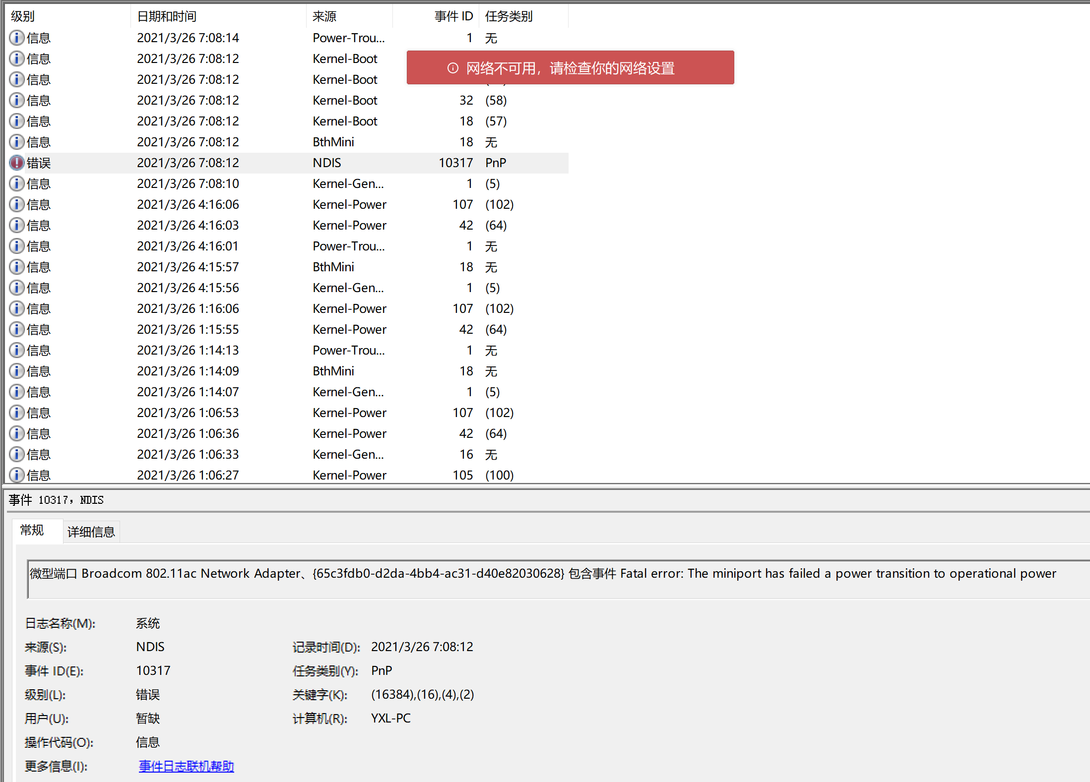The height and width of the screenshot is (782, 1090).
Task: Click the 来源 column header
Action: (x=324, y=16)
